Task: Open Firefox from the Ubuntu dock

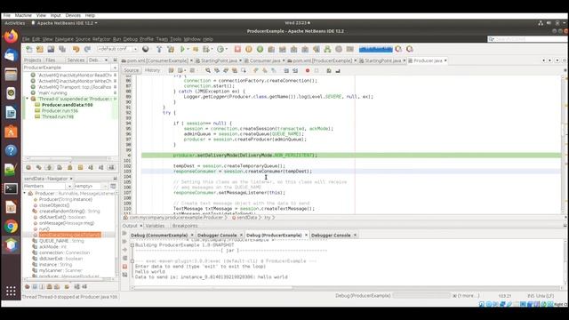Action: coord(11,36)
